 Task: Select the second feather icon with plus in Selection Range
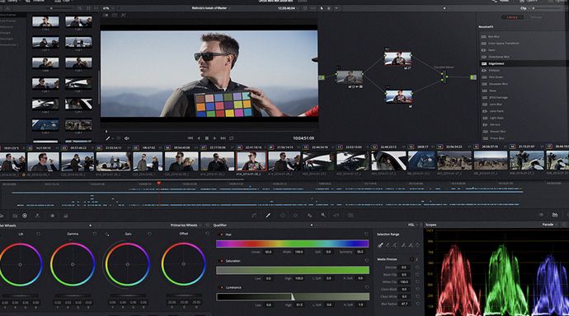click(x=411, y=245)
